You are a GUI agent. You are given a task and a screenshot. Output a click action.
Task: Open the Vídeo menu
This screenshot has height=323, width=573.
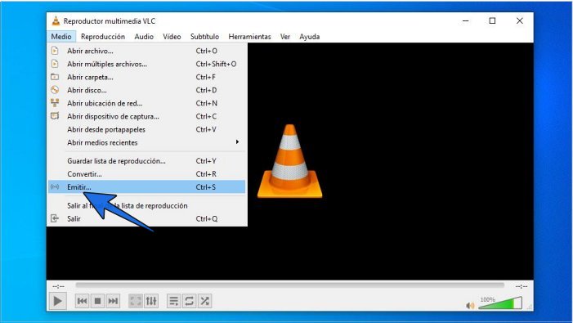172,37
